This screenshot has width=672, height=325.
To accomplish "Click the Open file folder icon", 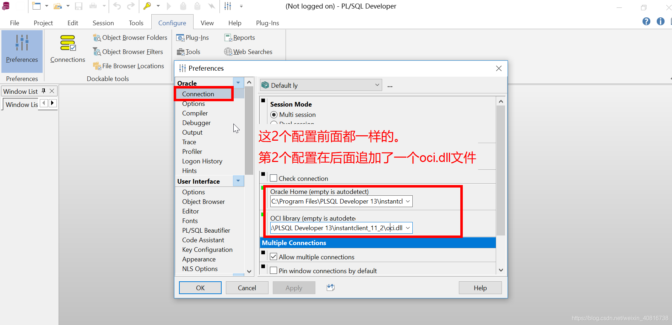I will coord(58,6).
